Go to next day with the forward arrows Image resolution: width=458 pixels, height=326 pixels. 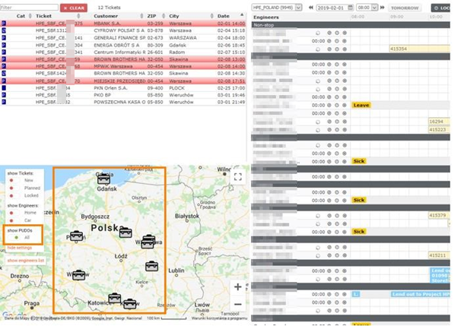click(382, 8)
